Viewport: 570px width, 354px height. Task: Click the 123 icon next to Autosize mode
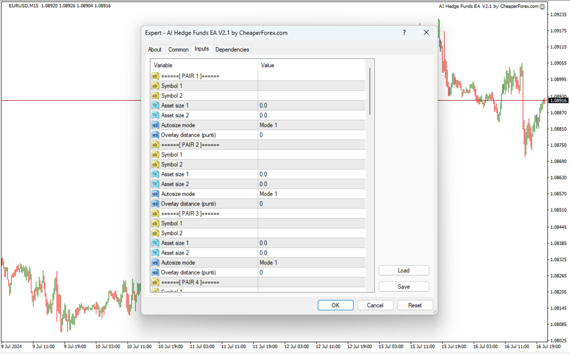coord(155,125)
